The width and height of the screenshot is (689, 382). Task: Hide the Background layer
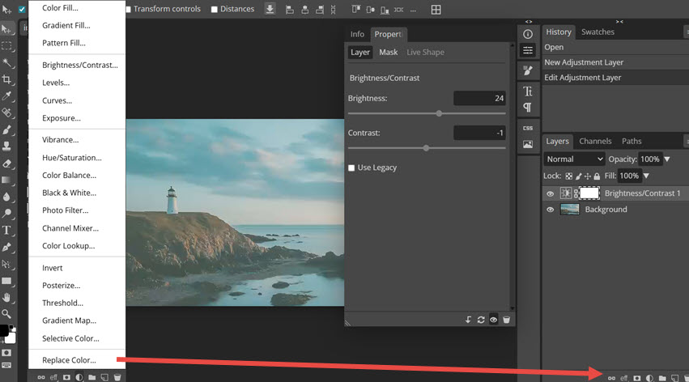click(550, 210)
